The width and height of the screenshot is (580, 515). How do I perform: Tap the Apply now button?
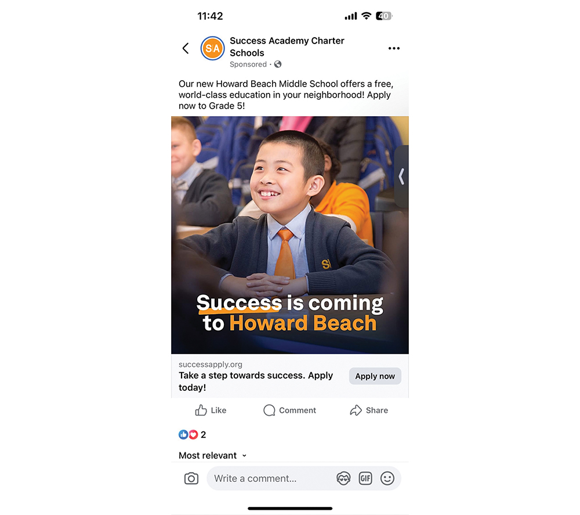[x=375, y=376]
